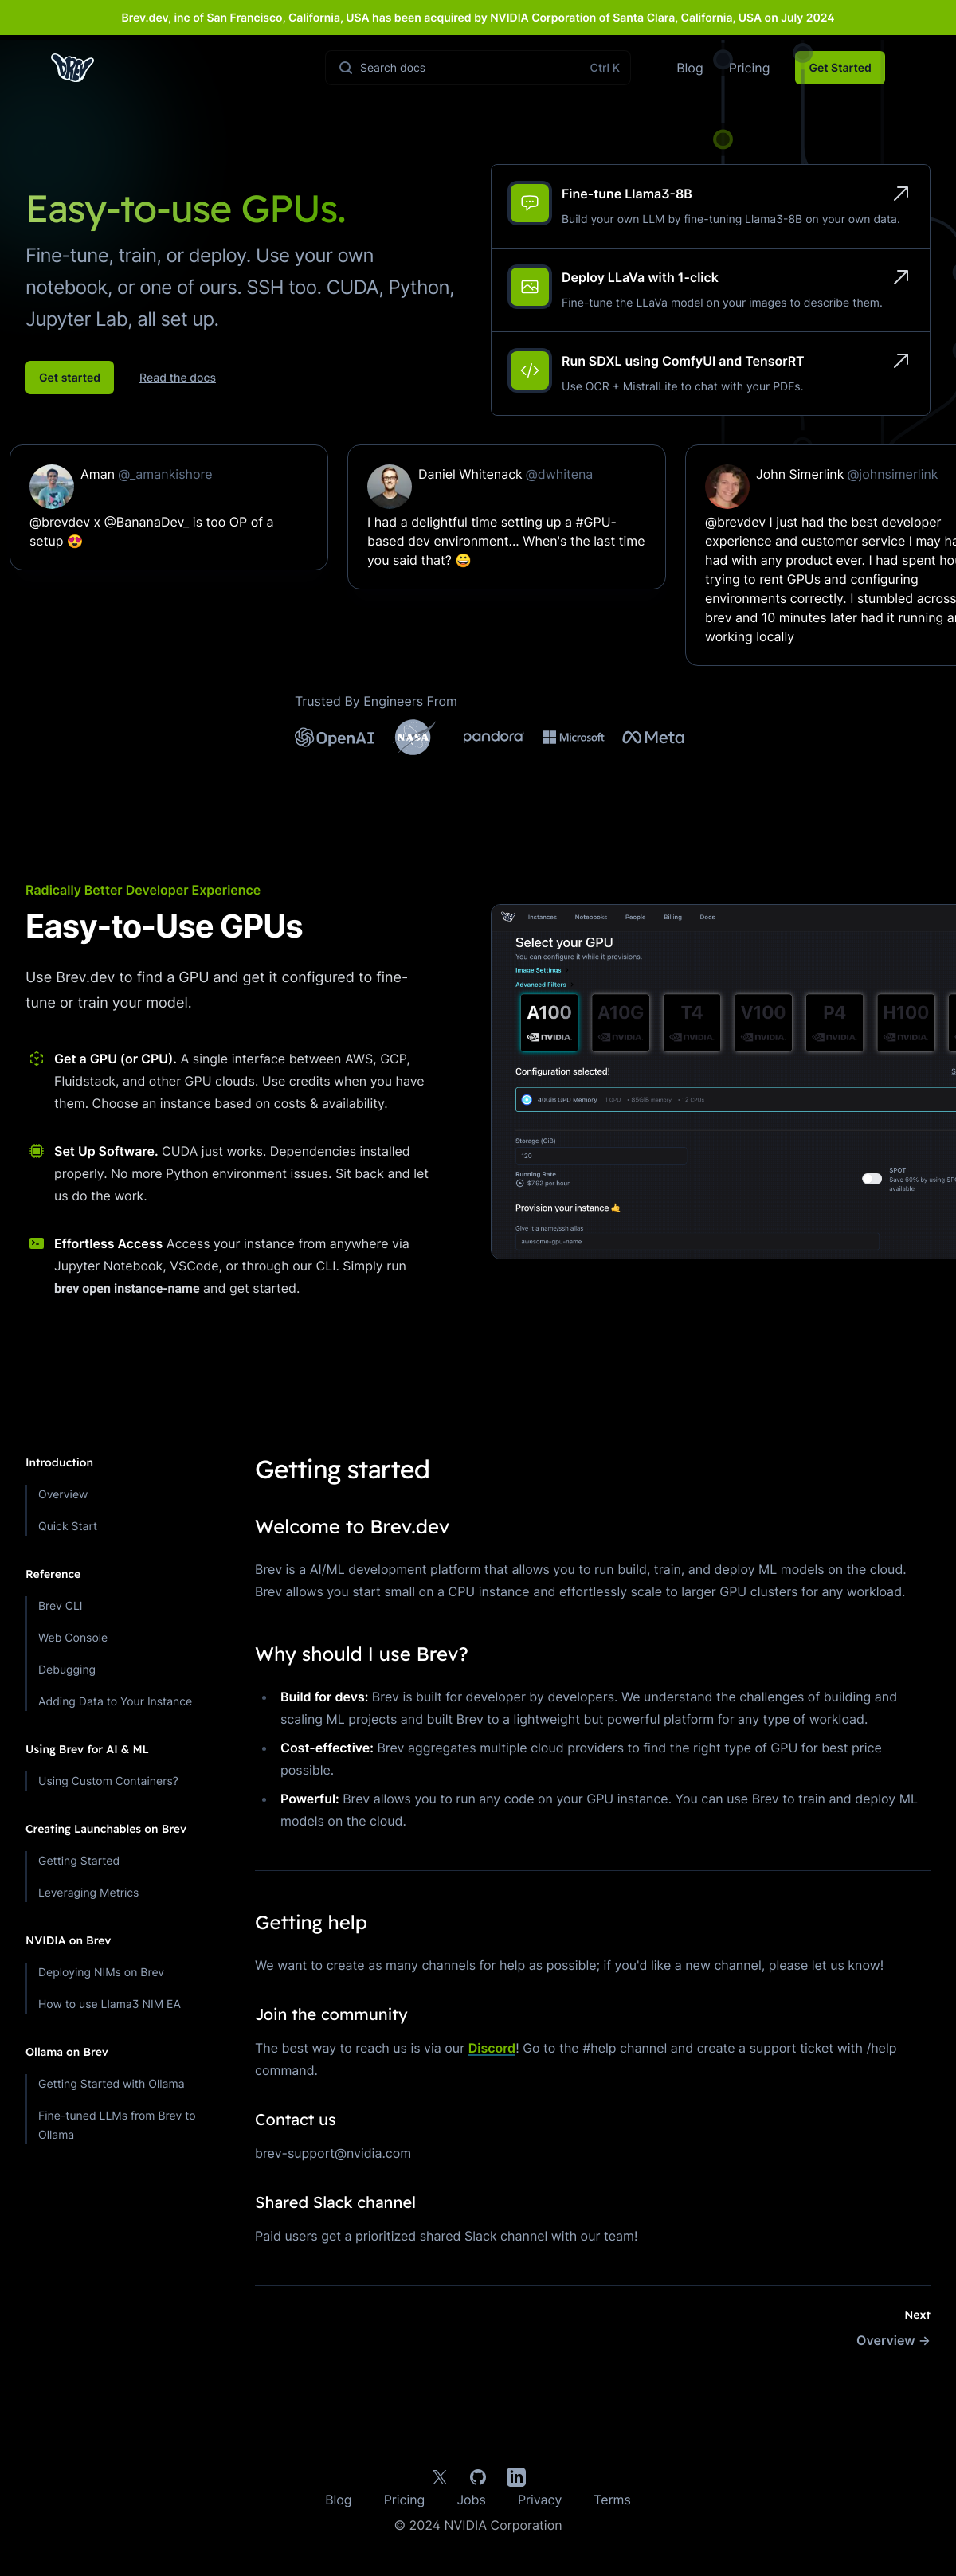The image size is (956, 2576).
Task: Click the chat icon for Fine-tune Llama3-8B
Action: [x=530, y=203]
